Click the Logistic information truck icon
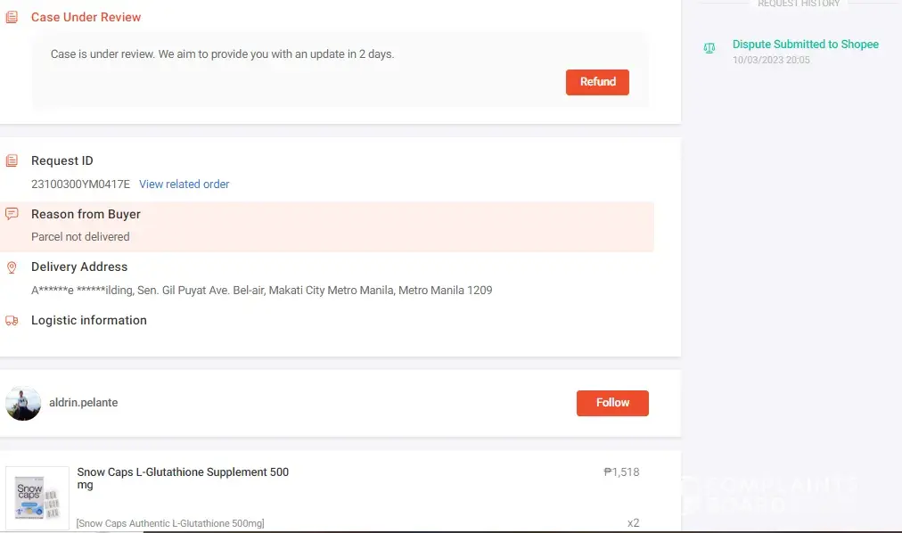 click(x=12, y=321)
